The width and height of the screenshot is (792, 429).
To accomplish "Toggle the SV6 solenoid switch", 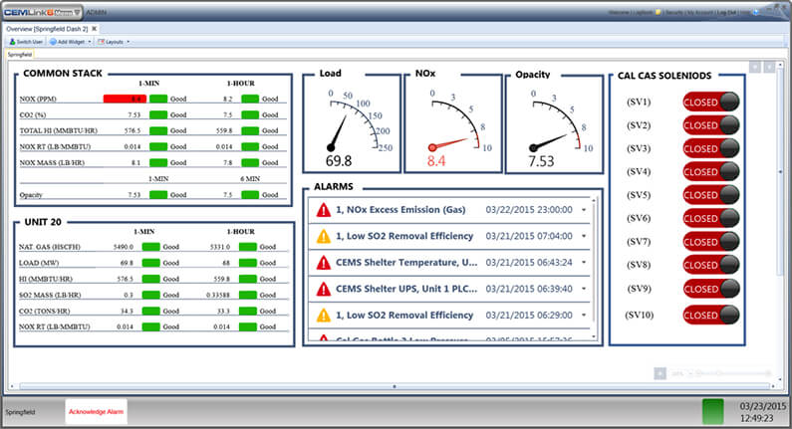I will [711, 218].
